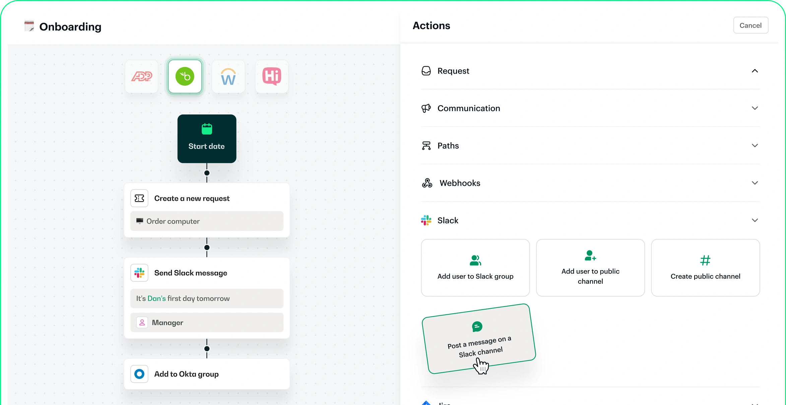Image resolution: width=786 pixels, height=405 pixels.
Task: Click the Manager recipient field
Action: pos(207,322)
